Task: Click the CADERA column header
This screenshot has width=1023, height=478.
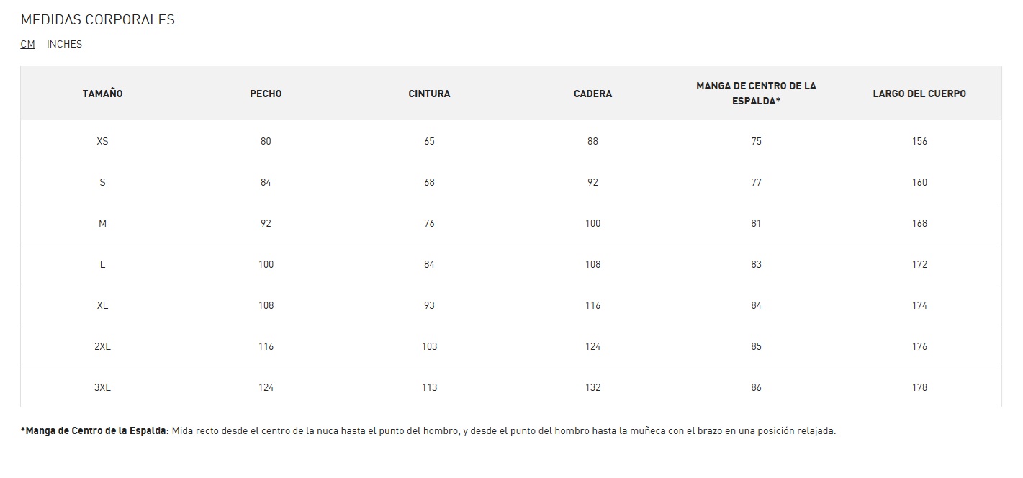Action: [592, 94]
